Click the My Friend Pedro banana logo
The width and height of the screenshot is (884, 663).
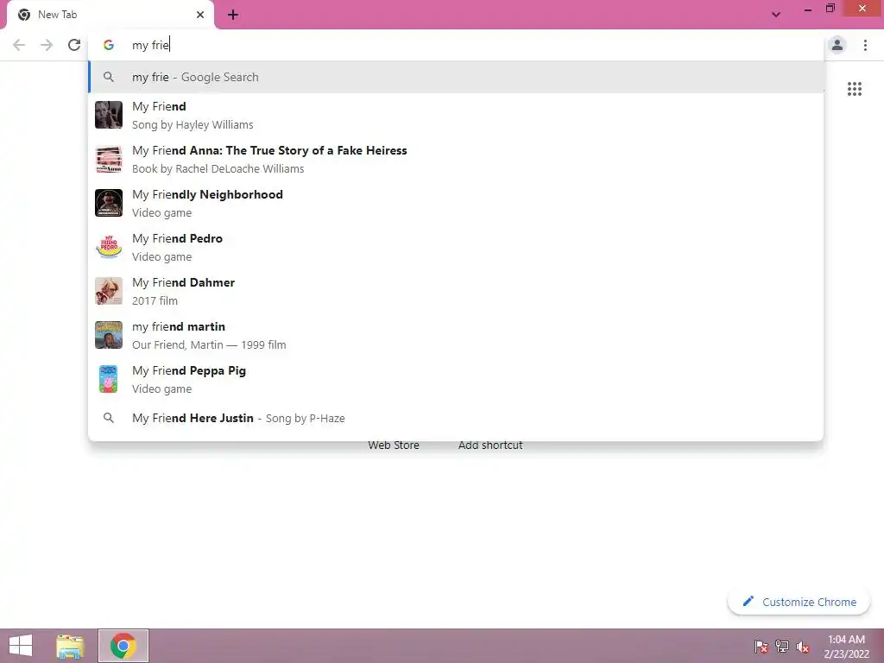tap(109, 247)
